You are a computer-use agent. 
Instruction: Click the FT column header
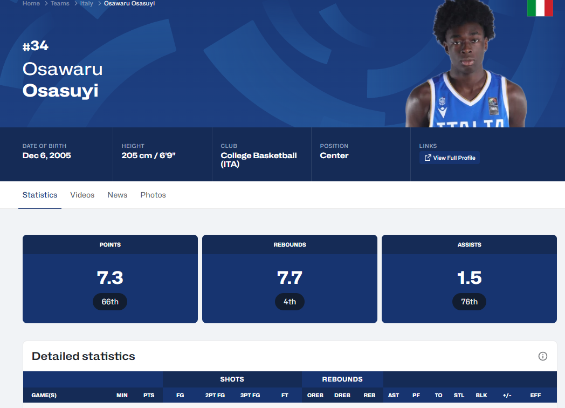click(x=285, y=395)
